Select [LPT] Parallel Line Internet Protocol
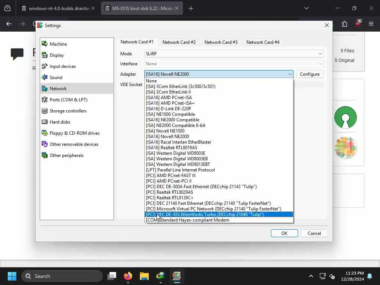Viewport: 380px width, 285px height. click(x=219, y=170)
